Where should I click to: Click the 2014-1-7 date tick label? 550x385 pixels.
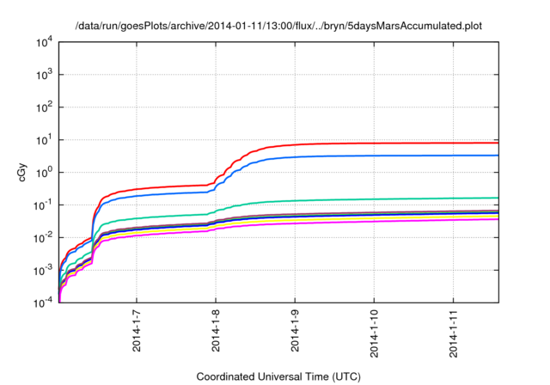[x=137, y=331]
